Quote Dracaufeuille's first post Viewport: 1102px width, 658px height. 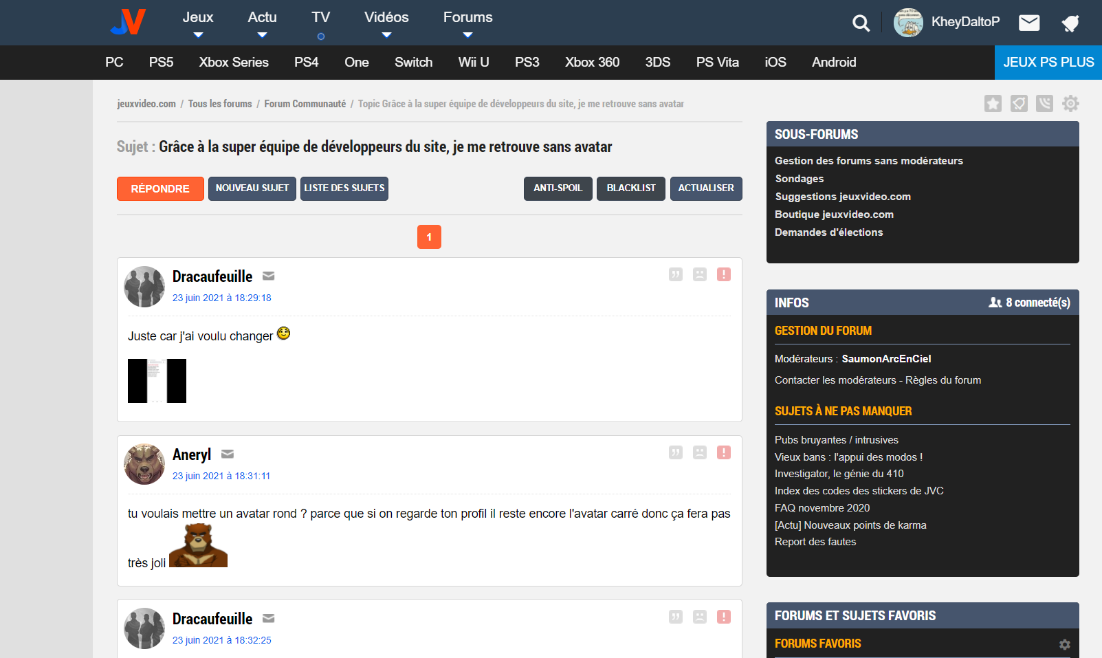tap(676, 275)
